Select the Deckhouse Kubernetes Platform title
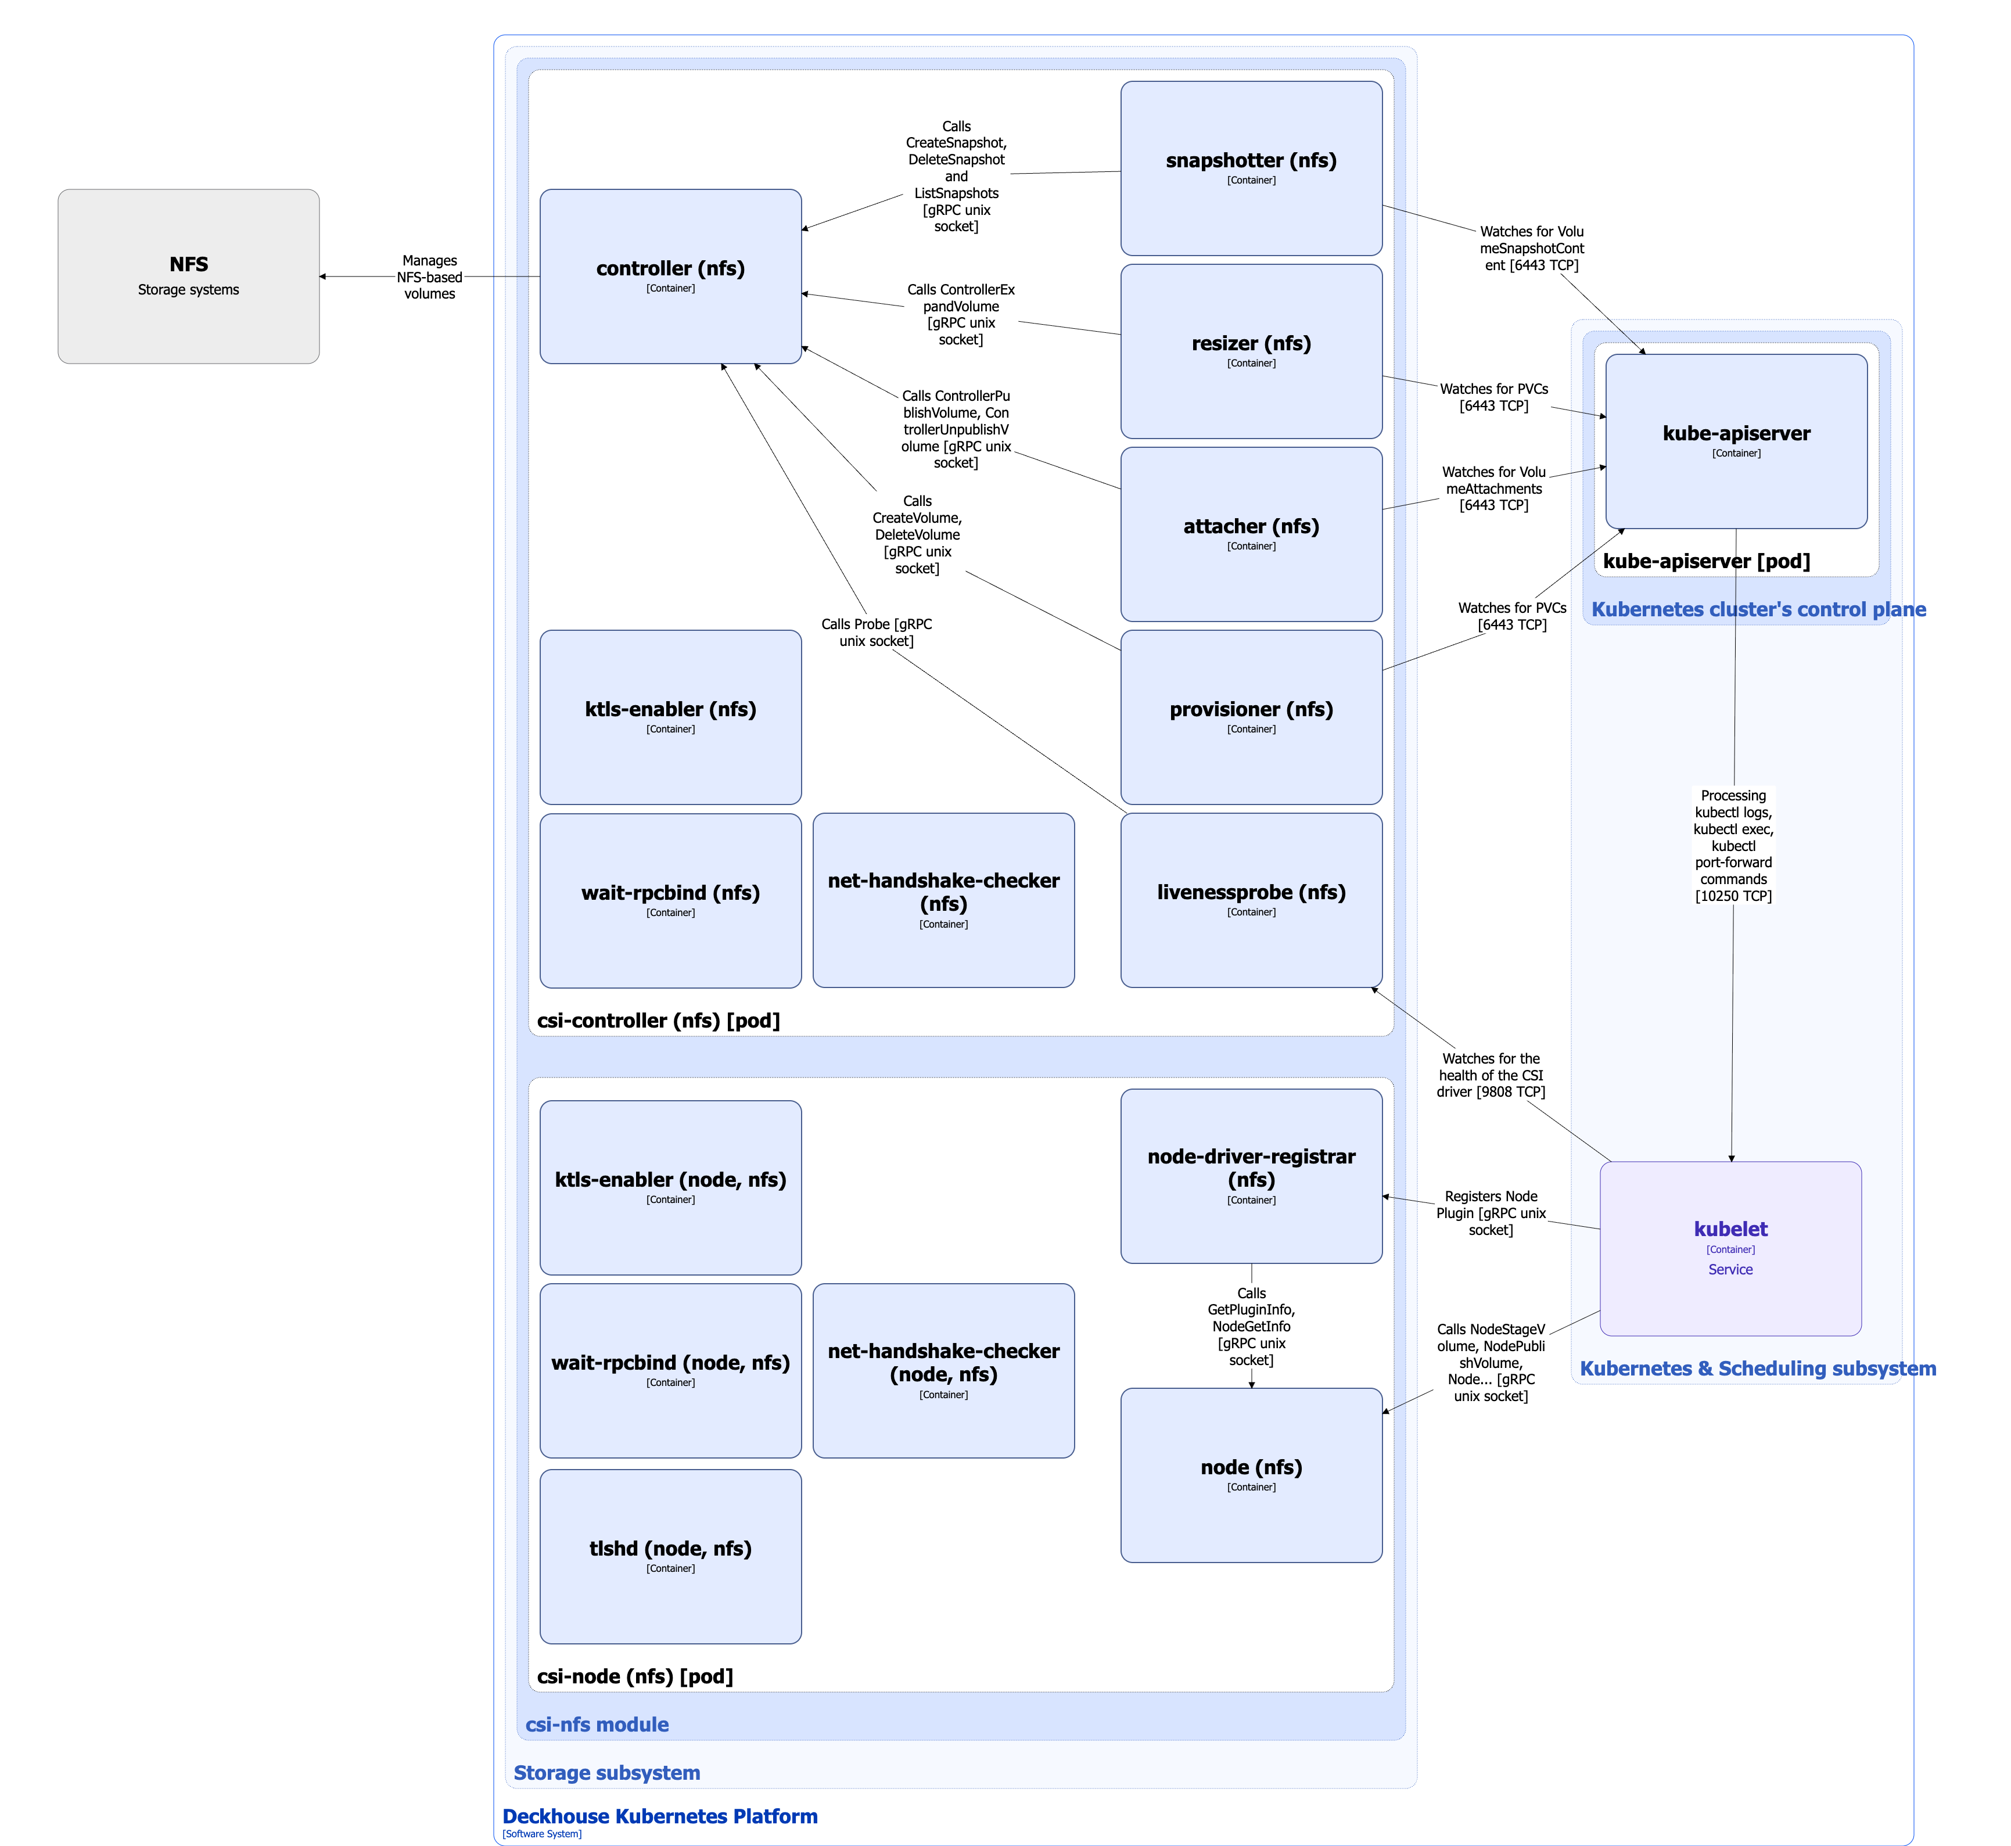The height and width of the screenshot is (1846, 2011). 659,1816
